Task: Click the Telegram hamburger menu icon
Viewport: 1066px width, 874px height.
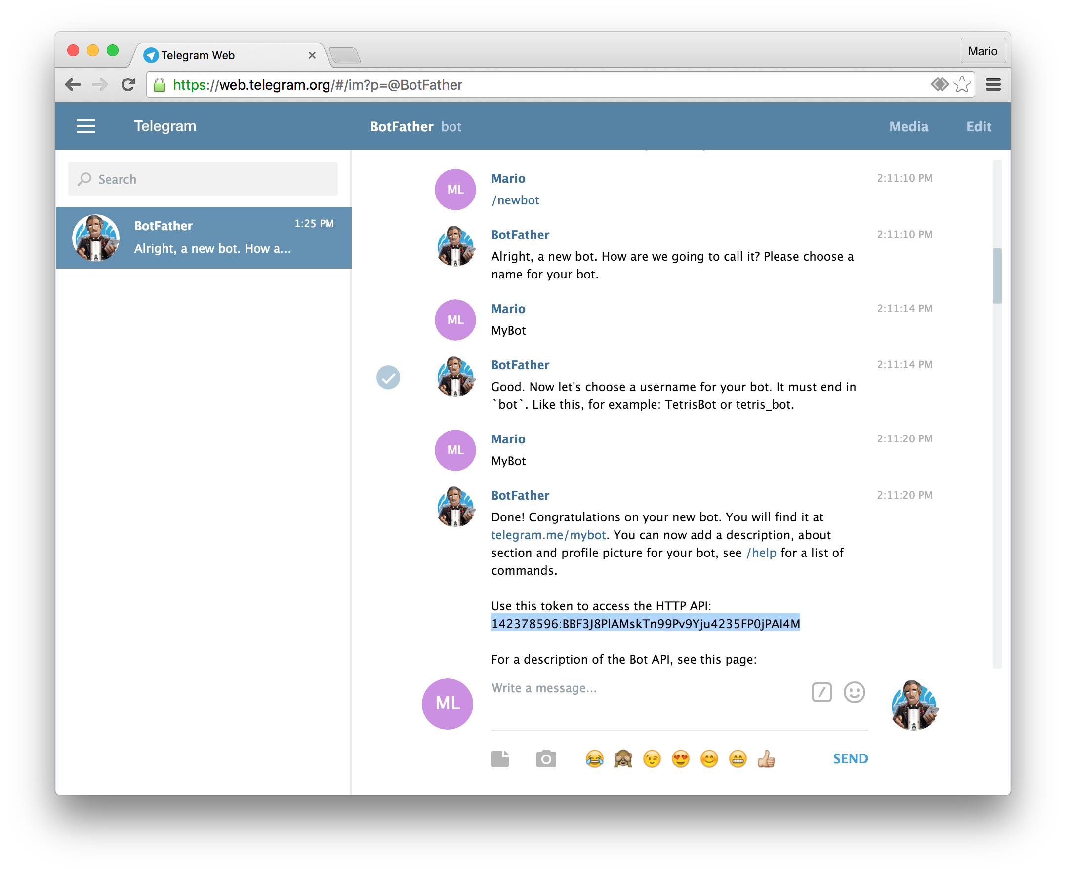Action: [85, 125]
